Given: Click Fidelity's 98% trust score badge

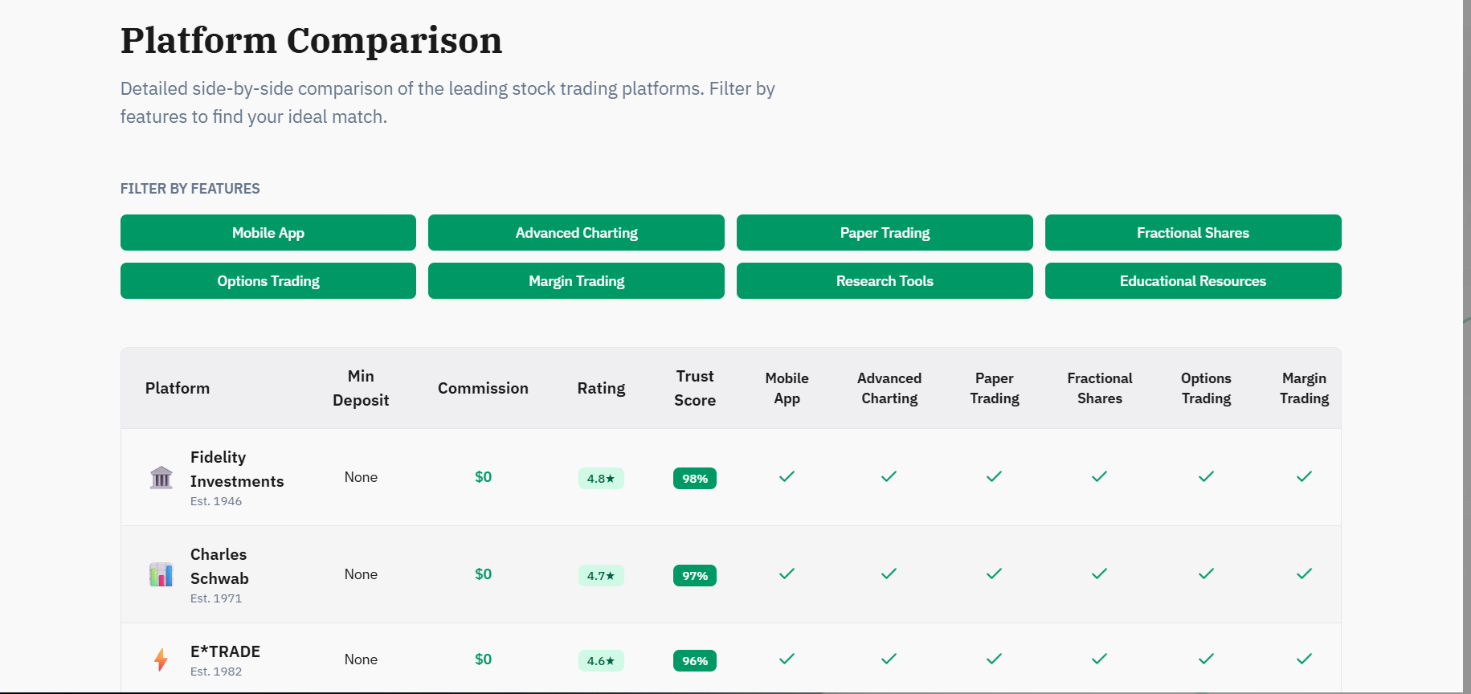Looking at the screenshot, I should click(x=695, y=478).
